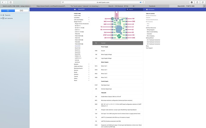Jump to Technical Specifications in contents
Screen dimensions: 206x128
pyautogui.click(x=152, y=20)
